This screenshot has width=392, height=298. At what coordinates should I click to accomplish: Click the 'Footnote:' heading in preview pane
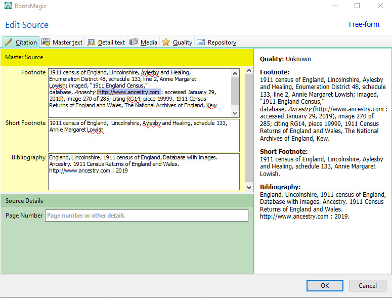275,72
